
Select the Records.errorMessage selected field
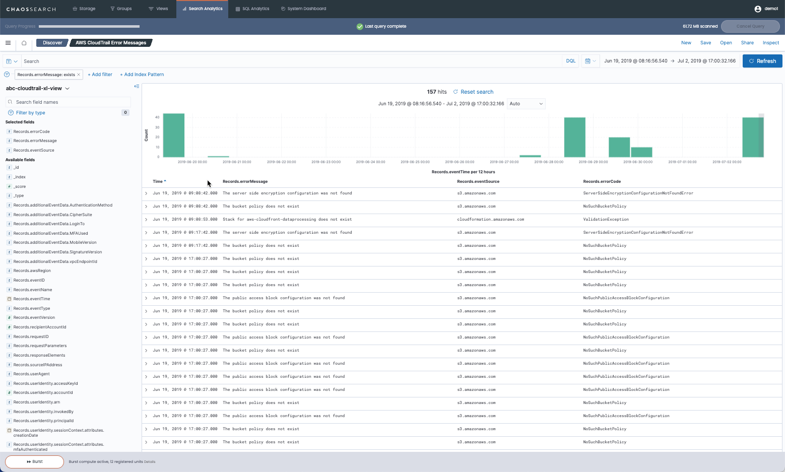pyautogui.click(x=35, y=141)
